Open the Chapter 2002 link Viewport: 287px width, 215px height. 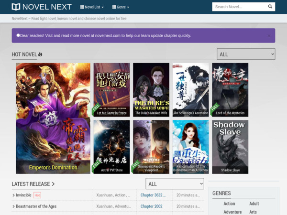click(151, 206)
